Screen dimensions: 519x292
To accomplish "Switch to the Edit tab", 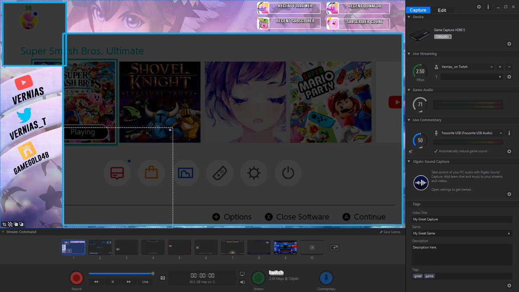I will click(x=442, y=10).
